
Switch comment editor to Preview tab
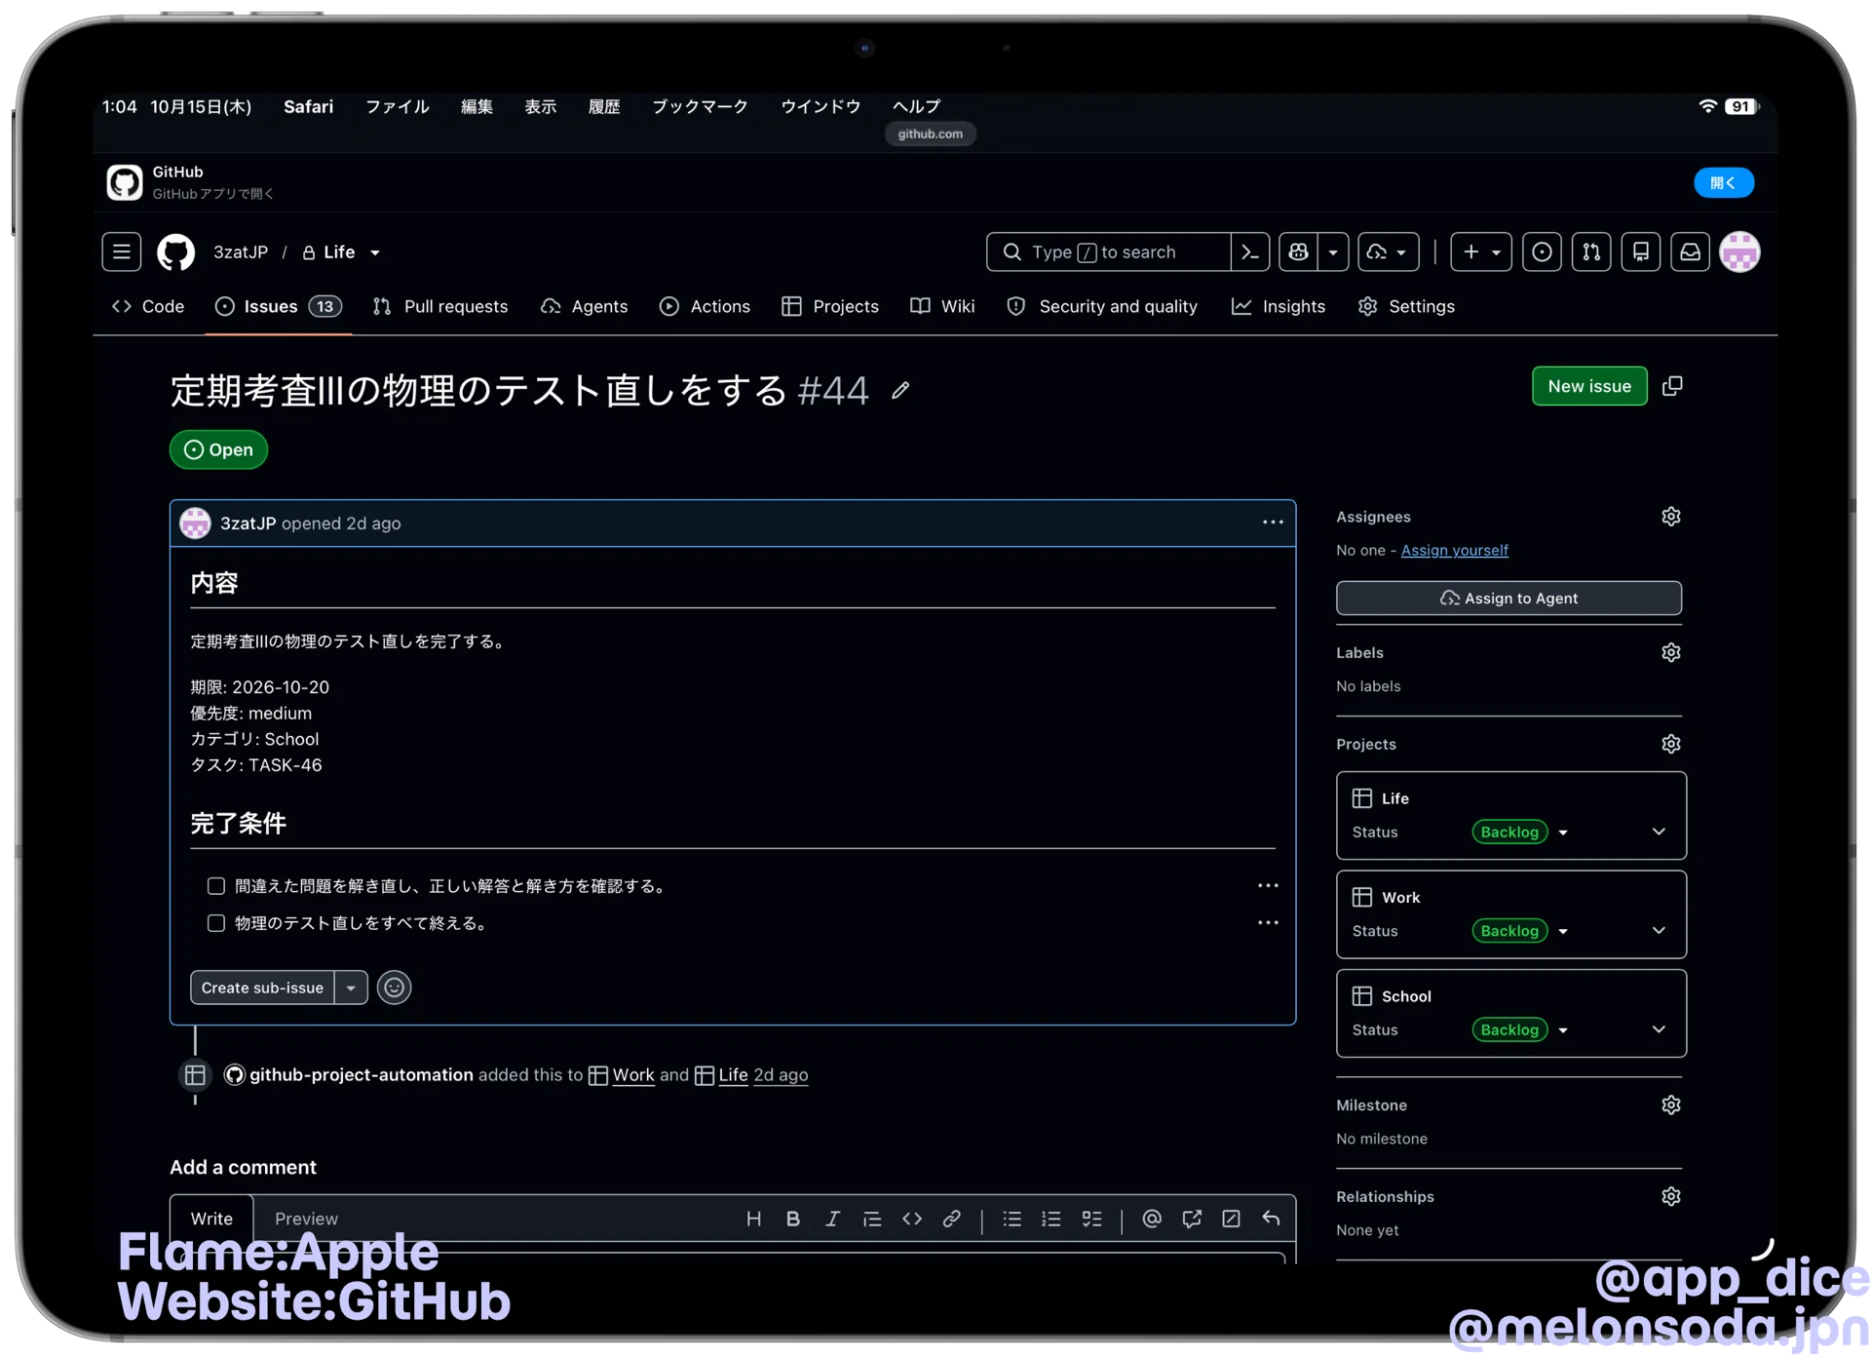click(306, 1219)
